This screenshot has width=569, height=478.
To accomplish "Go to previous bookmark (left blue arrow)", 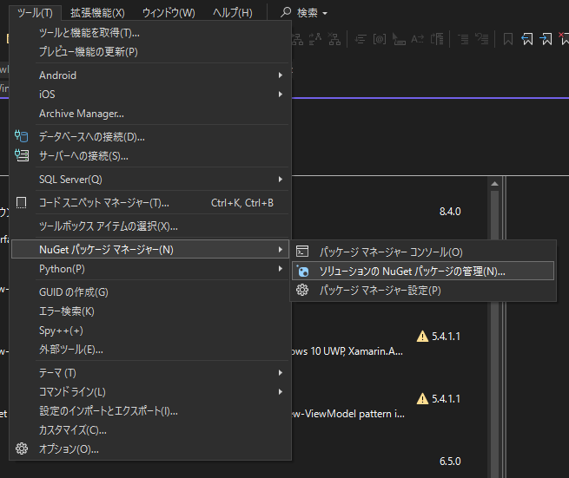I will pyautogui.click(x=527, y=39).
